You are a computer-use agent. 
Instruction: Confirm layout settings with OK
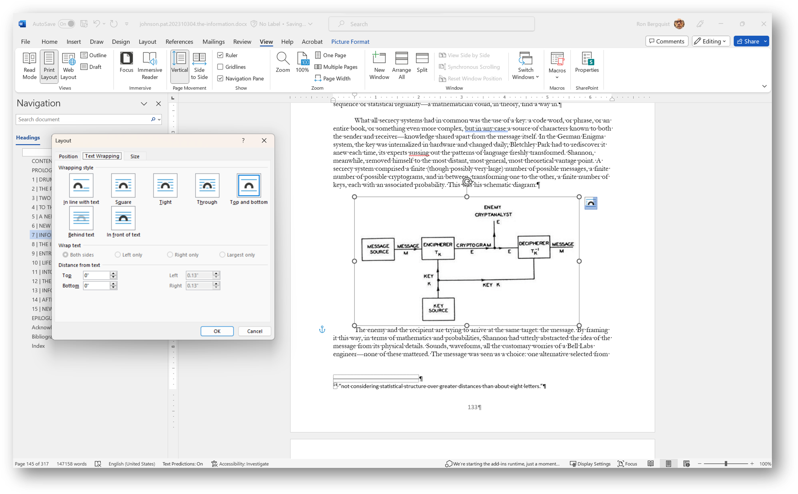[x=217, y=331]
